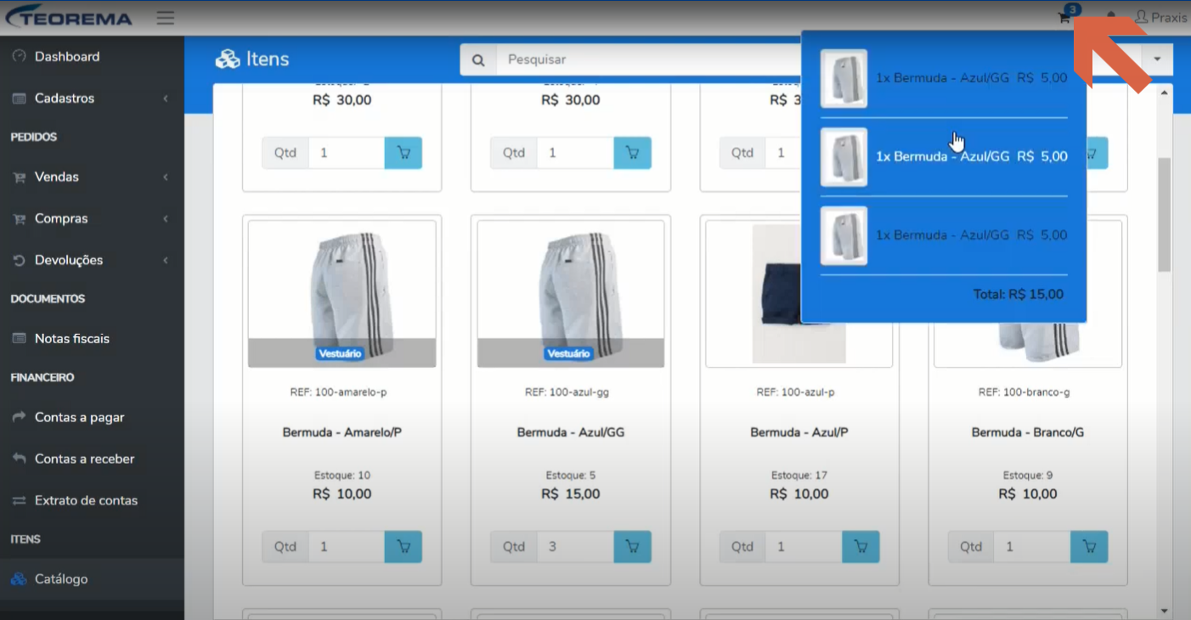1191x620 pixels.
Task: Click the R$ 15,00 product price
Action: [x=571, y=494]
